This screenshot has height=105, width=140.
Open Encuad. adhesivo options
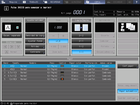point(105,52)
